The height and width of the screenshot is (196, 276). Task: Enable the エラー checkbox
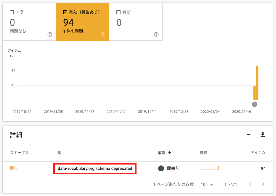tap(12, 12)
